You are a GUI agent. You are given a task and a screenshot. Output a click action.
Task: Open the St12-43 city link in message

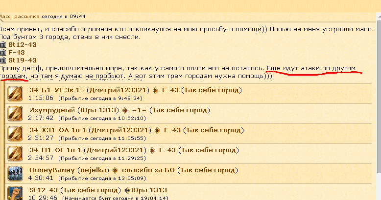tap(23, 45)
